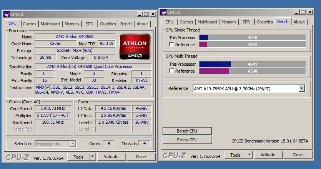Viewport: 321px width, 169px height.
Task: Click the Bench CPU button
Action: tap(187, 131)
